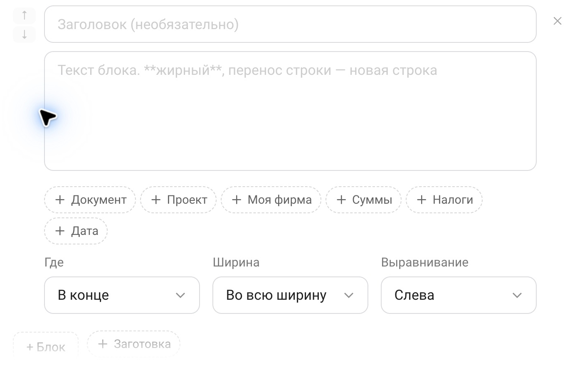Image resolution: width=582 pixels, height=370 pixels.
Task: Insert the Документ variable chip
Action: click(90, 200)
